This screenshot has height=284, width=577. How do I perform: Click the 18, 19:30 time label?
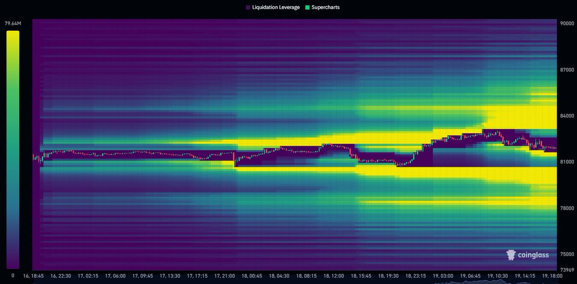click(x=389, y=276)
